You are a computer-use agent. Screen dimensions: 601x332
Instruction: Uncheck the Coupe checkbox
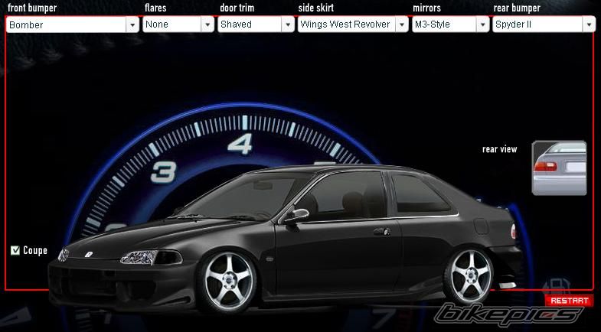[x=15, y=250]
